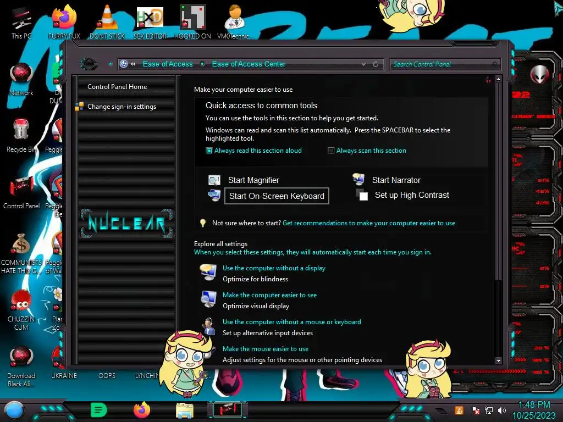Click the refresh button in address bar

[376, 64]
